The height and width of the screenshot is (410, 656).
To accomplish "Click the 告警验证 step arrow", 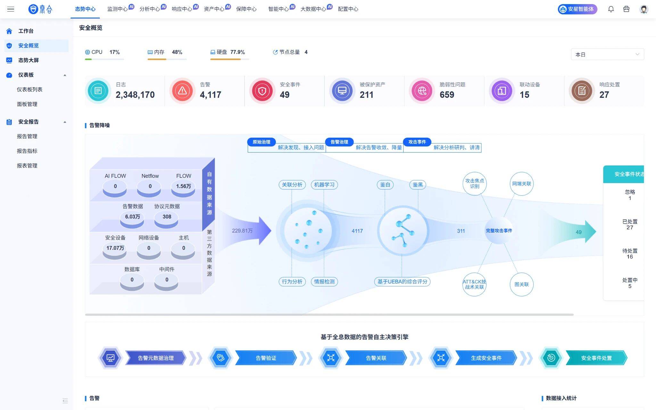I will pos(266,358).
